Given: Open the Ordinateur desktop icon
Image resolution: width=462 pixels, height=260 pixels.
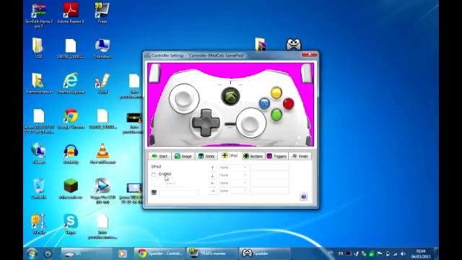Looking at the screenshot, I should click(x=103, y=48).
